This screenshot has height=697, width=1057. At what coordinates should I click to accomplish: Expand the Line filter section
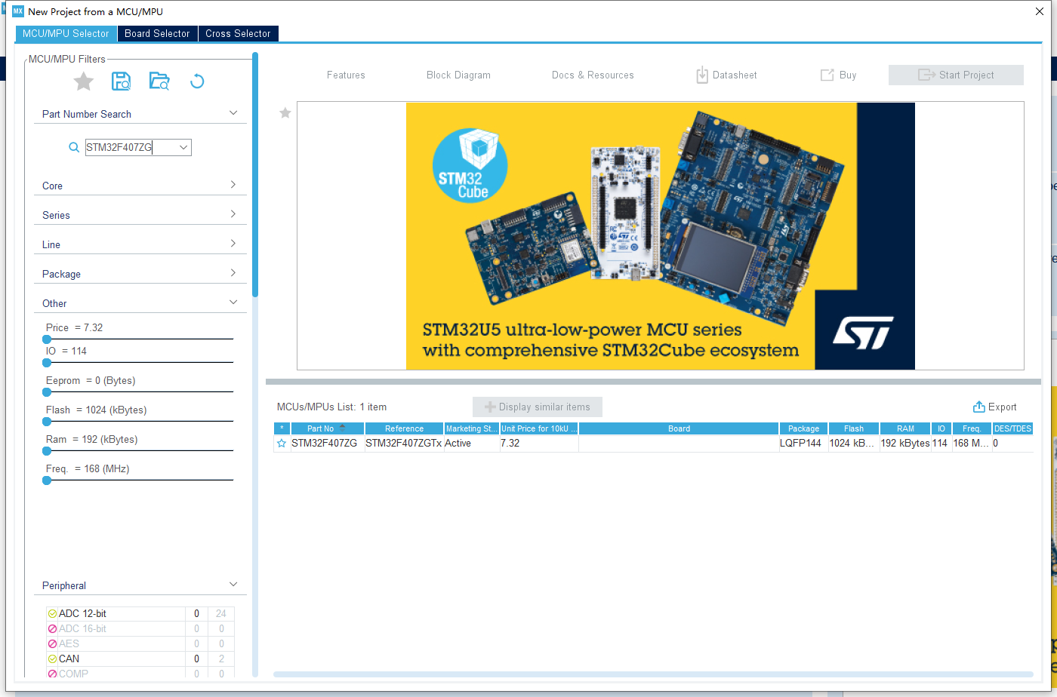[x=233, y=244]
